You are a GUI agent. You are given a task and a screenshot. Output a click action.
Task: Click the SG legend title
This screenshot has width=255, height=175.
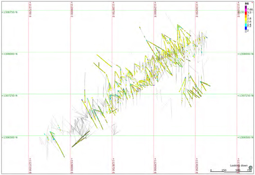[247, 4]
